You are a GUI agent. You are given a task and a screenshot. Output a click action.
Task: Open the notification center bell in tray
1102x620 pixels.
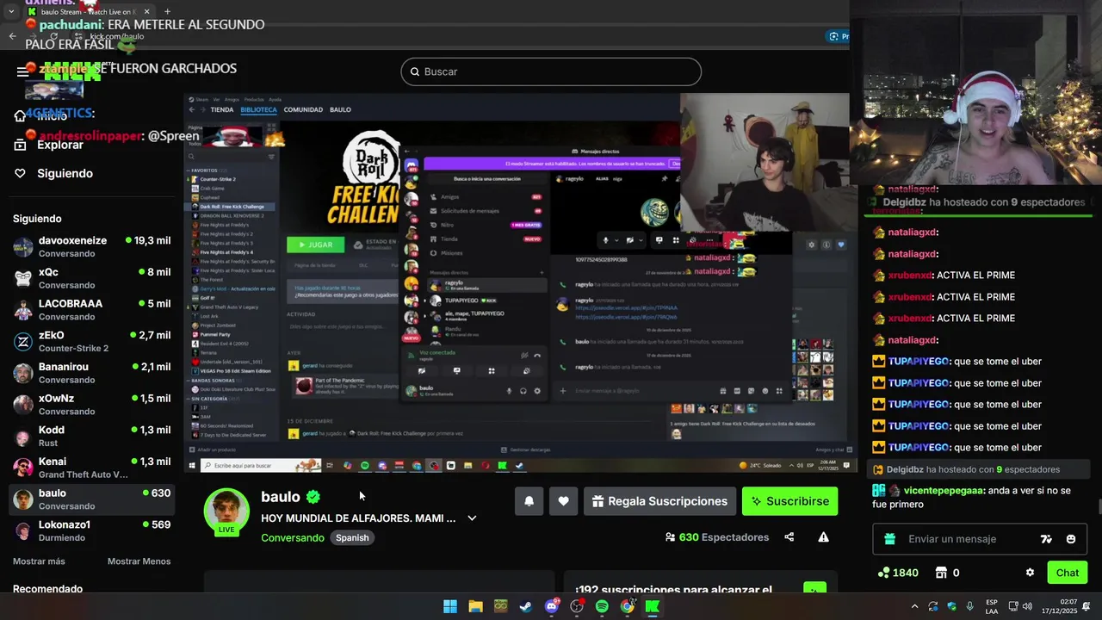1087,606
